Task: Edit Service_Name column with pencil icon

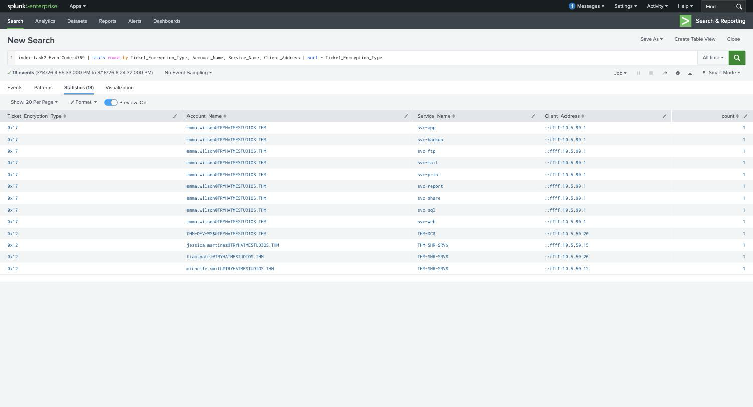Action: tap(533, 116)
